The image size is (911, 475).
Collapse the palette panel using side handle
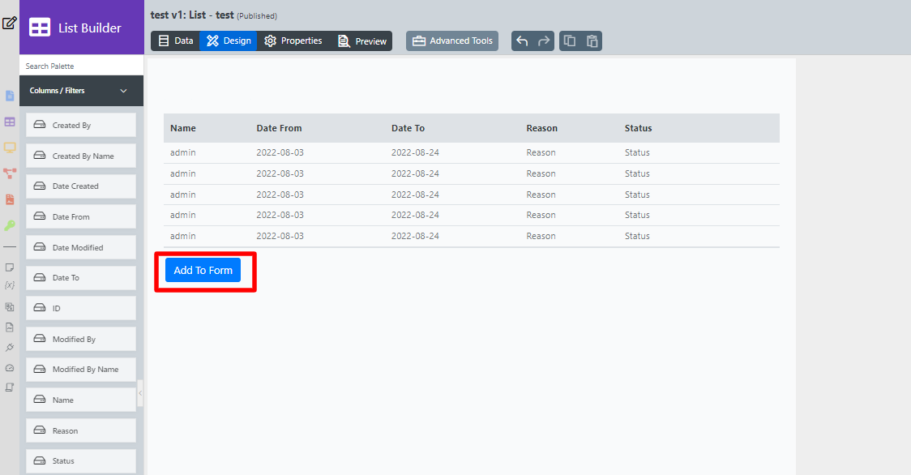[x=140, y=393]
